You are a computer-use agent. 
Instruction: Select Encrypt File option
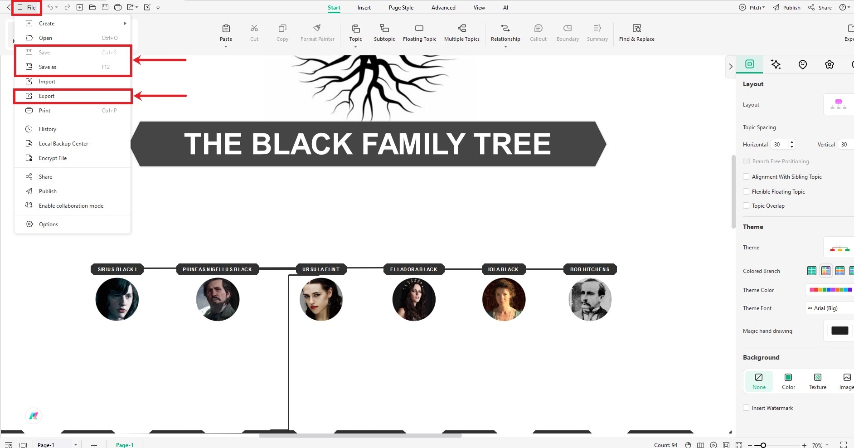pyautogui.click(x=73, y=158)
